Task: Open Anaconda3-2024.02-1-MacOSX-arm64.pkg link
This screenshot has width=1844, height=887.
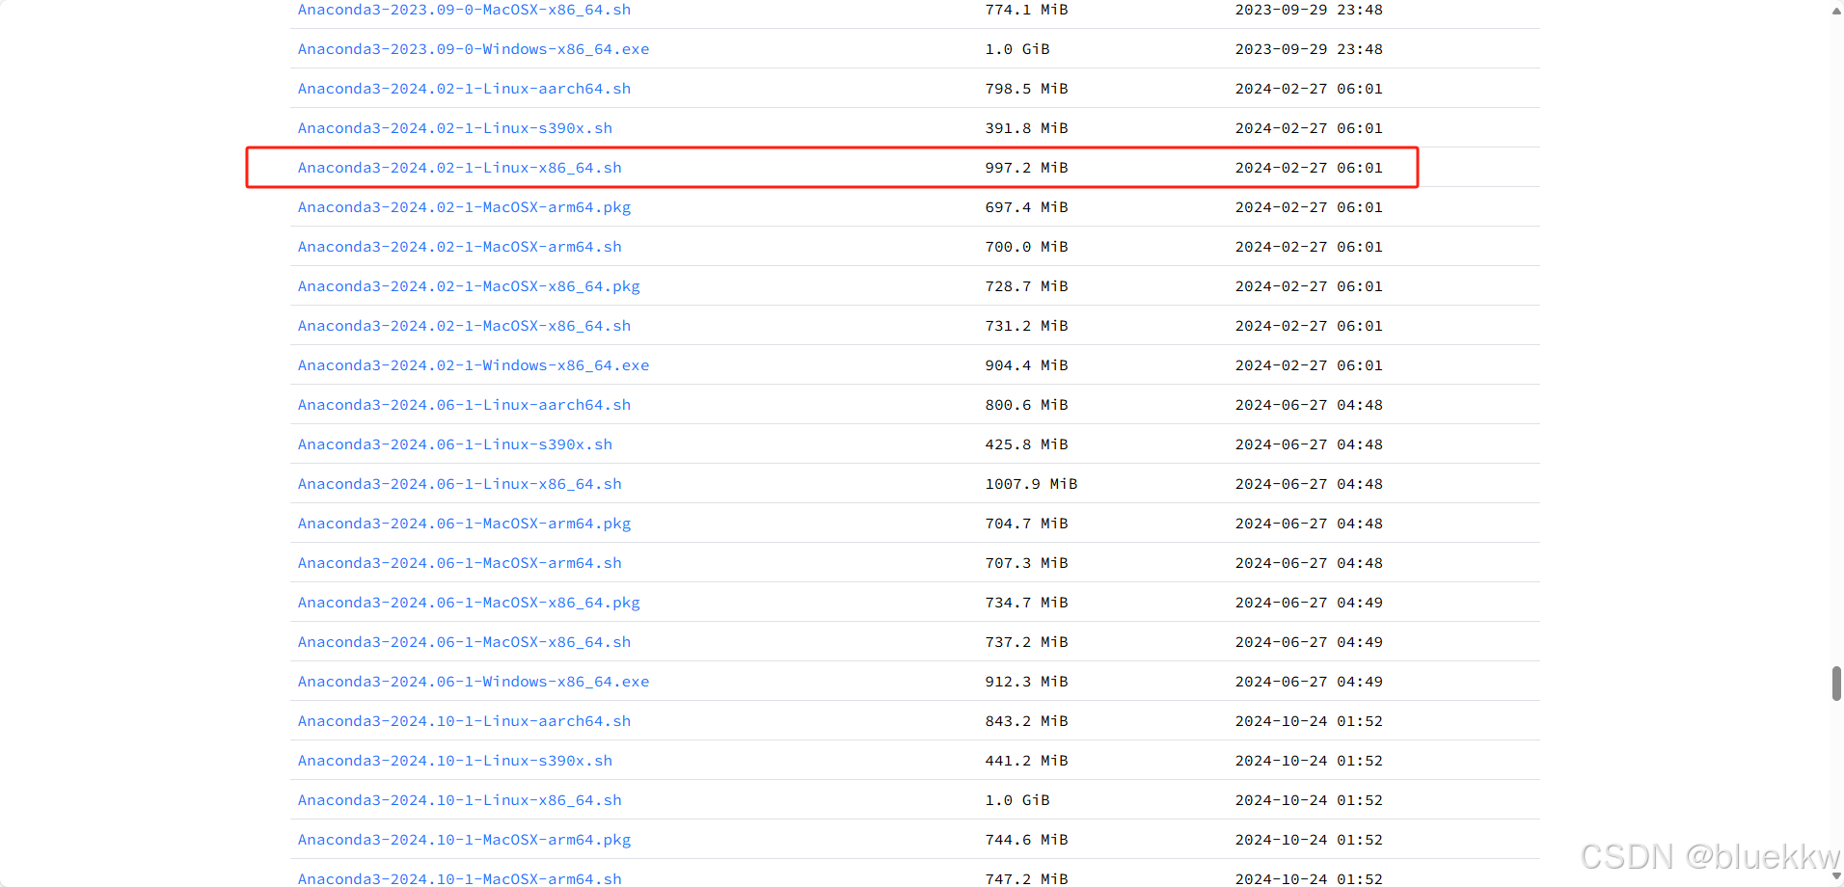Action: [x=464, y=207]
